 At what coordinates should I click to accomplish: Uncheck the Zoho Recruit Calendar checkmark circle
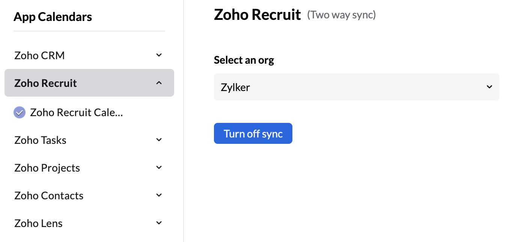point(20,112)
